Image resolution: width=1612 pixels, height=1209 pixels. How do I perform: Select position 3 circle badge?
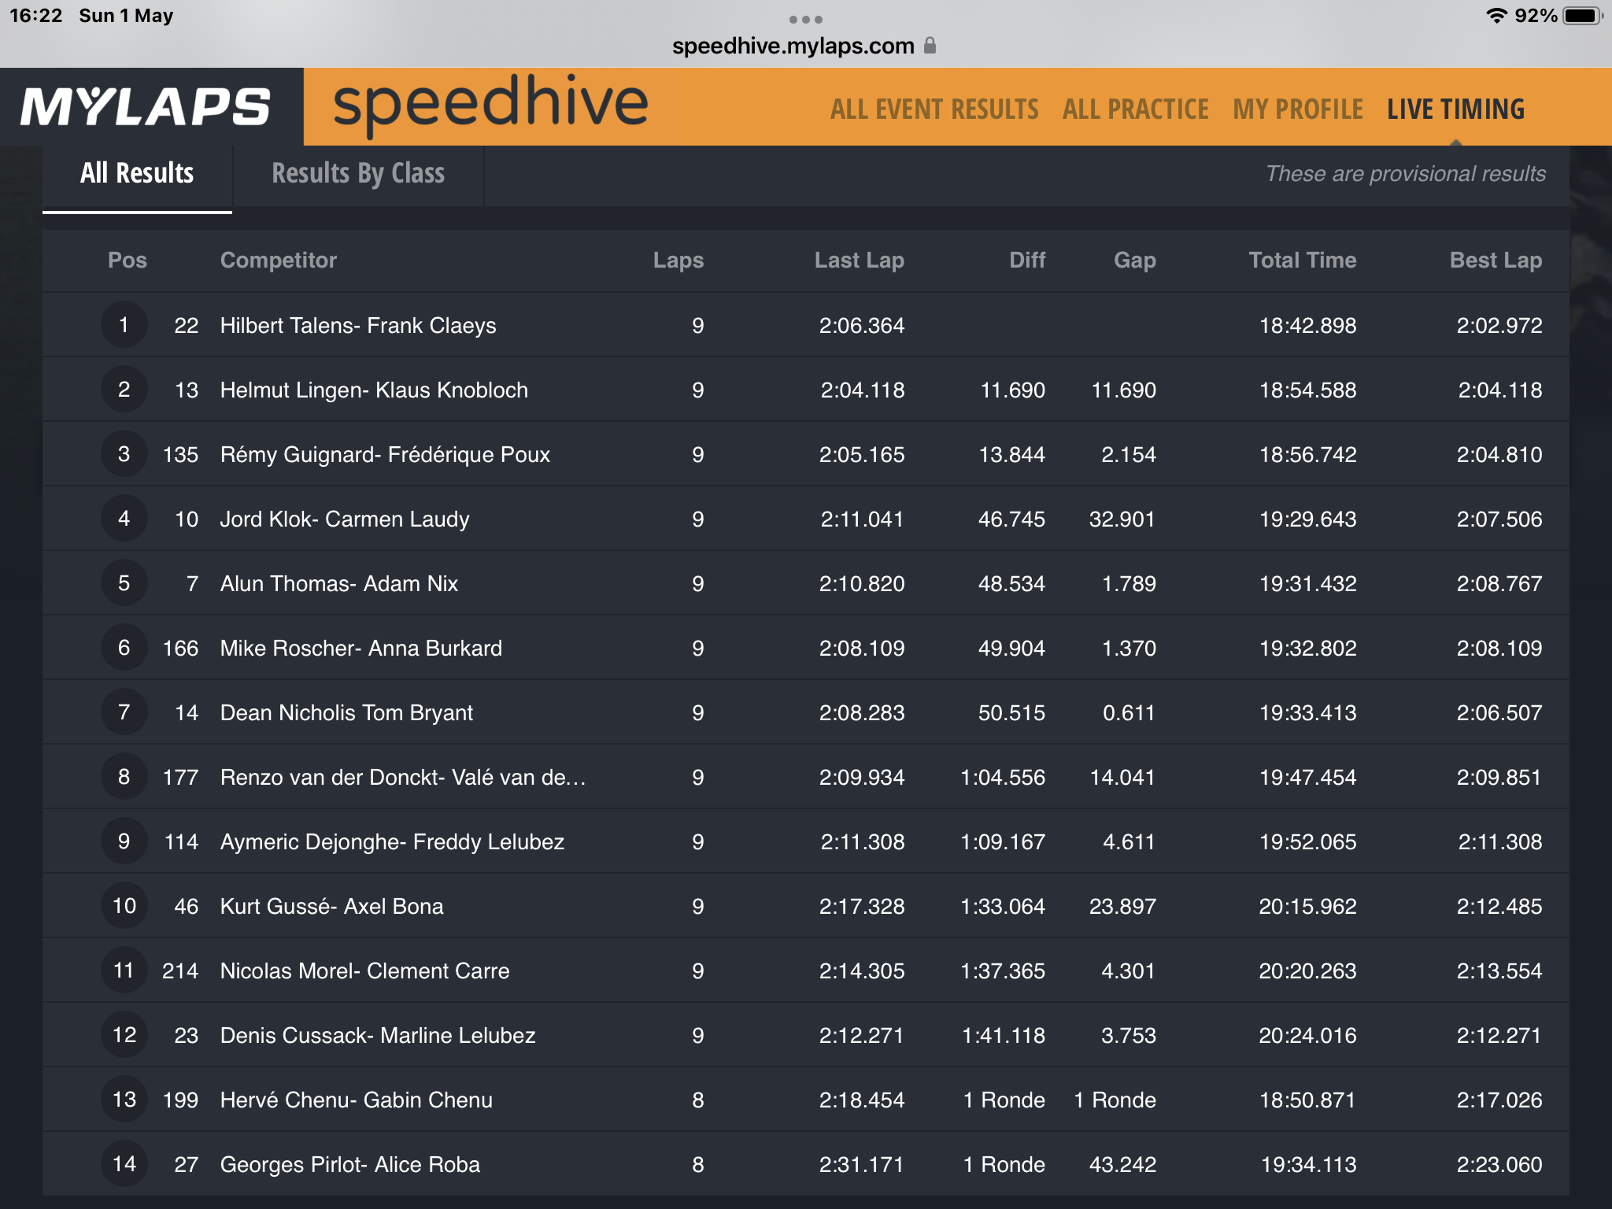[124, 454]
